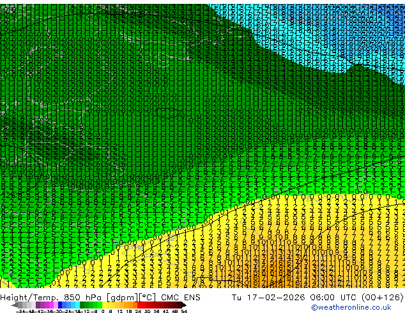The height and width of the screenshot is (313, 405).
Task: Select the bright yellow legend swatch at 0
Action: 104,305
